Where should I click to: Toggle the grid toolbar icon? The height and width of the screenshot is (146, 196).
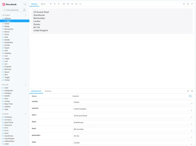pyautogui.click(x=68, y=4)
